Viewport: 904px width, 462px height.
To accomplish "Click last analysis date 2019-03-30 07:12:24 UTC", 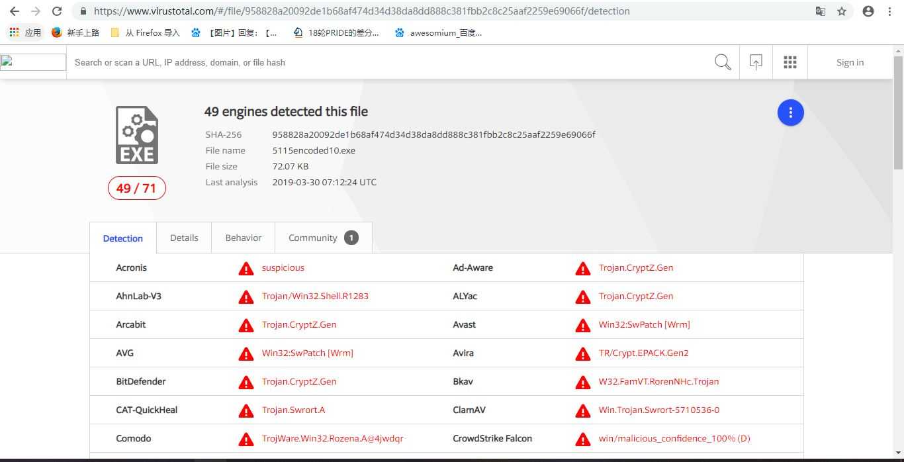I will click(324, 182).
